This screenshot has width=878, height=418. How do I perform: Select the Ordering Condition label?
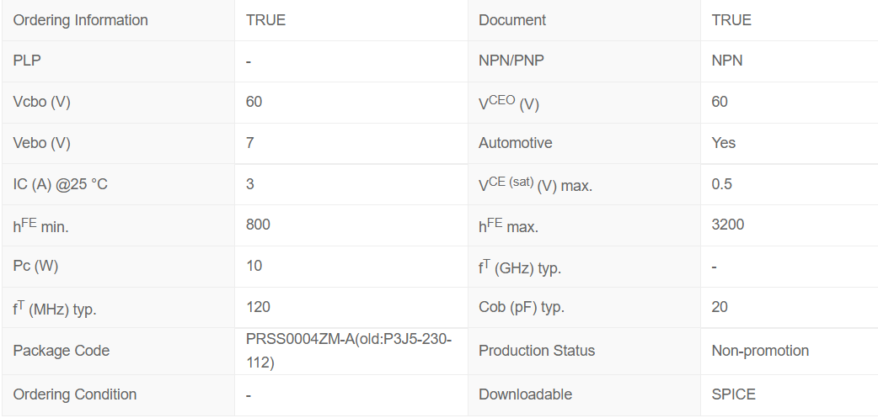[x=74, y=394]
